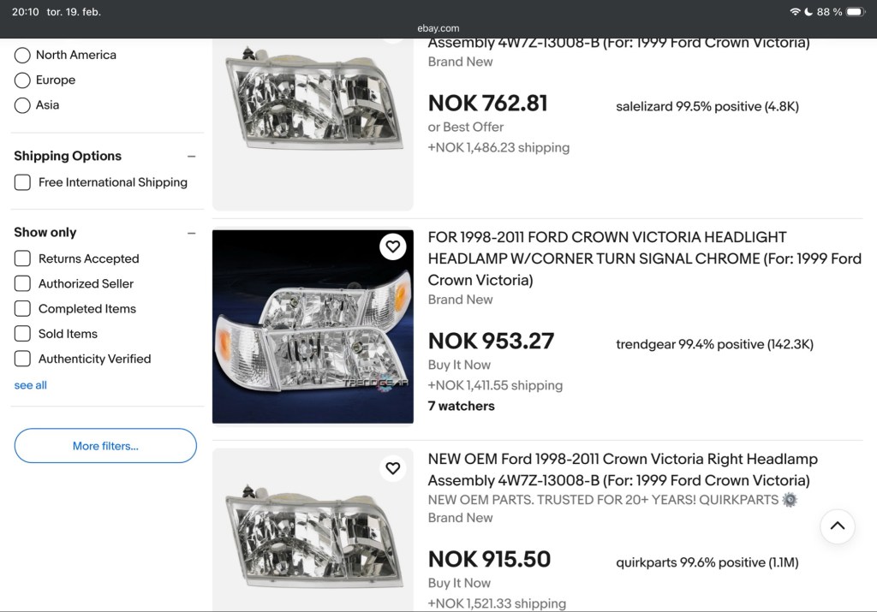Add trendgear chrome headlight to watchlist

392,247
